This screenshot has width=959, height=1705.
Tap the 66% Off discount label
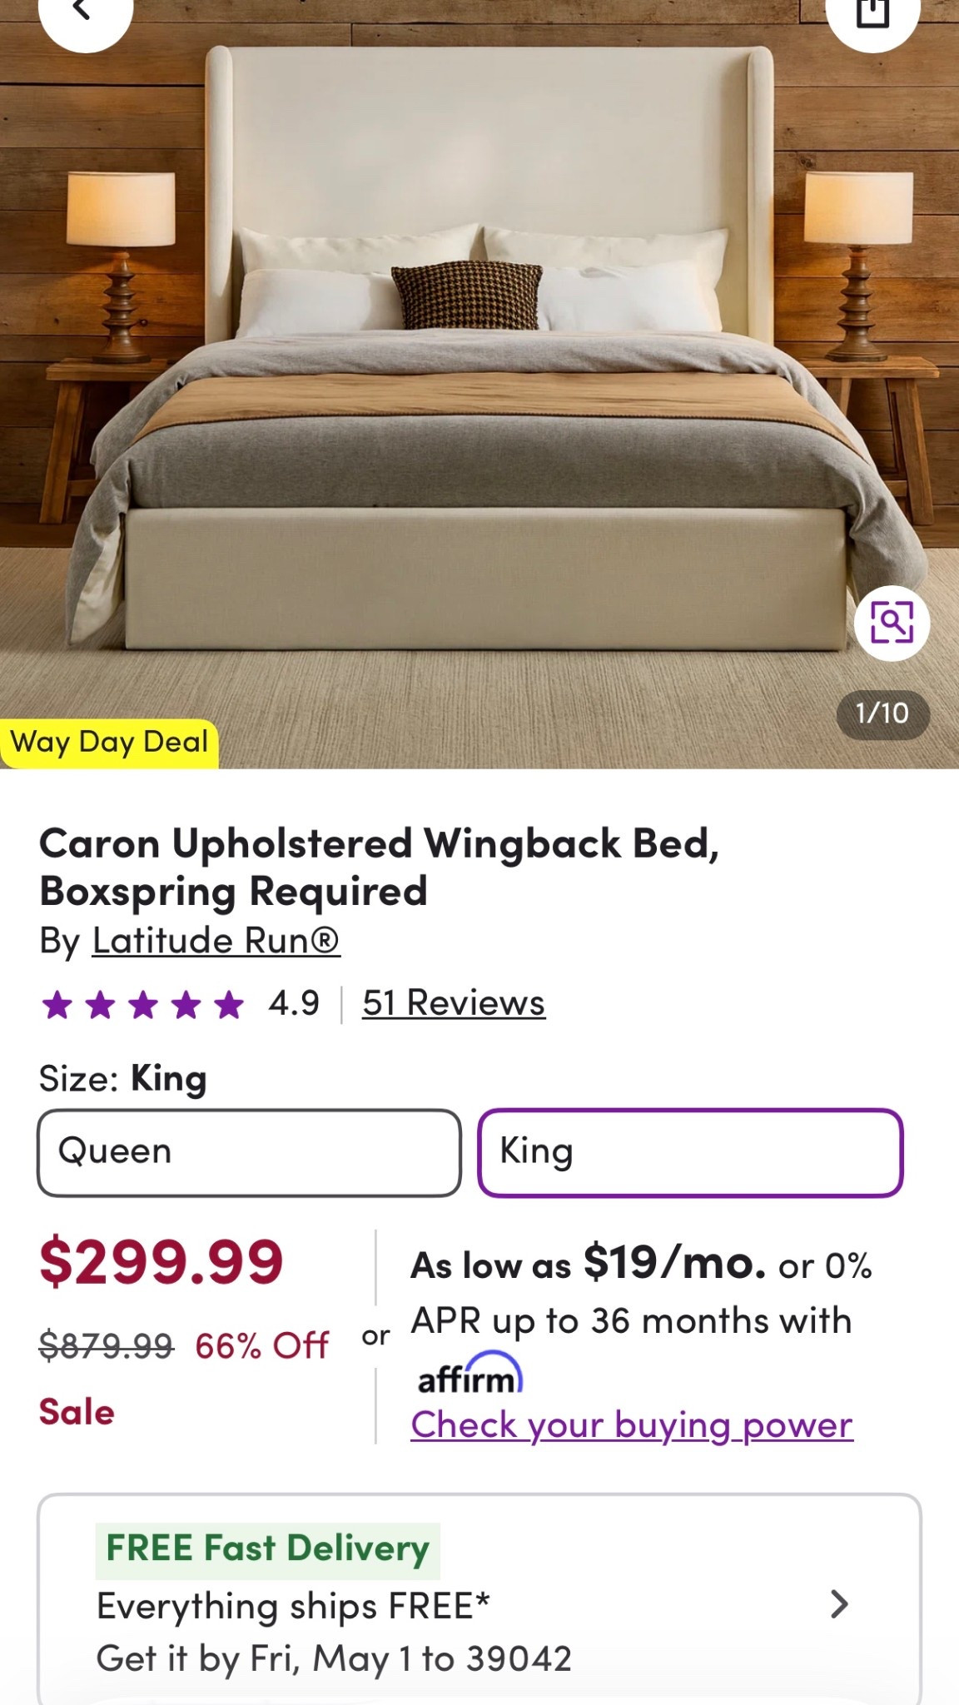262,1345
